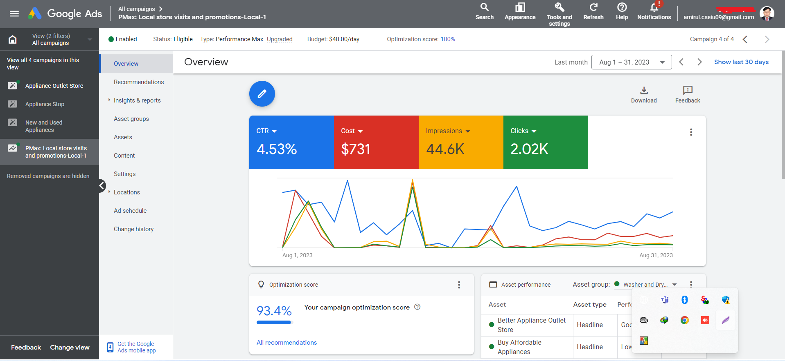This screenshot has height=361, width=785.
Task: Open the Asset groups page
Action: coord(131,119)
